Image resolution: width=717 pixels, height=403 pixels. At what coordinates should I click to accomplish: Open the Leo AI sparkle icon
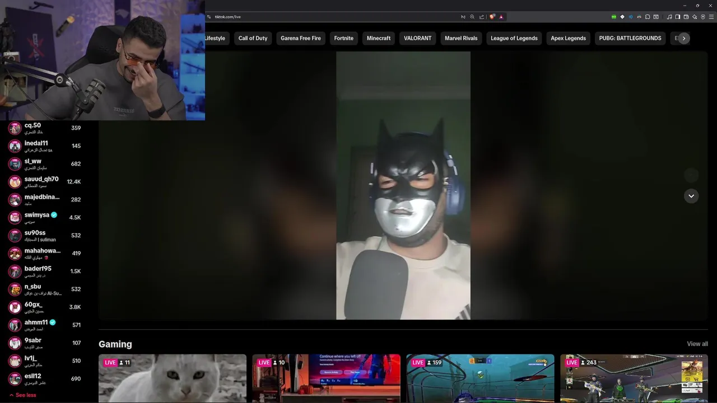tap(695, 17)
